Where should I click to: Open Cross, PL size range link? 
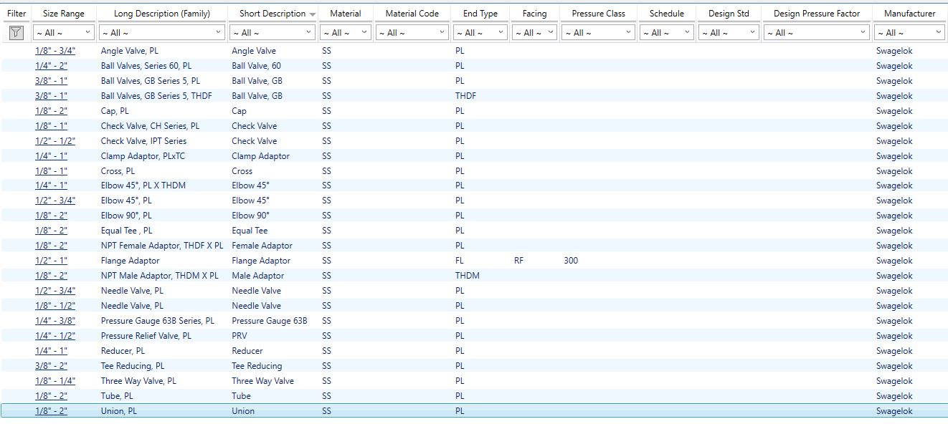pyautogui.click(x=52, y=171)
